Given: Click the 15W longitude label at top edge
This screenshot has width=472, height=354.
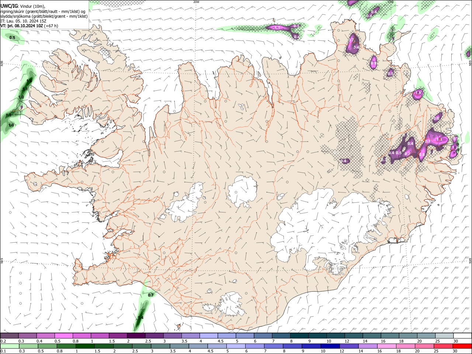Looking at the screenshot, I should [391, 2].
